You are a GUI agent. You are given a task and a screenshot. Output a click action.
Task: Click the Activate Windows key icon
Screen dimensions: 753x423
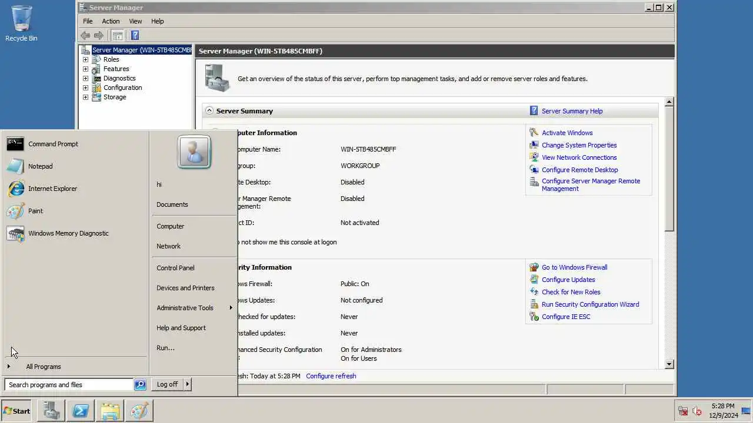pyautogui.click(x=534, y=133)
